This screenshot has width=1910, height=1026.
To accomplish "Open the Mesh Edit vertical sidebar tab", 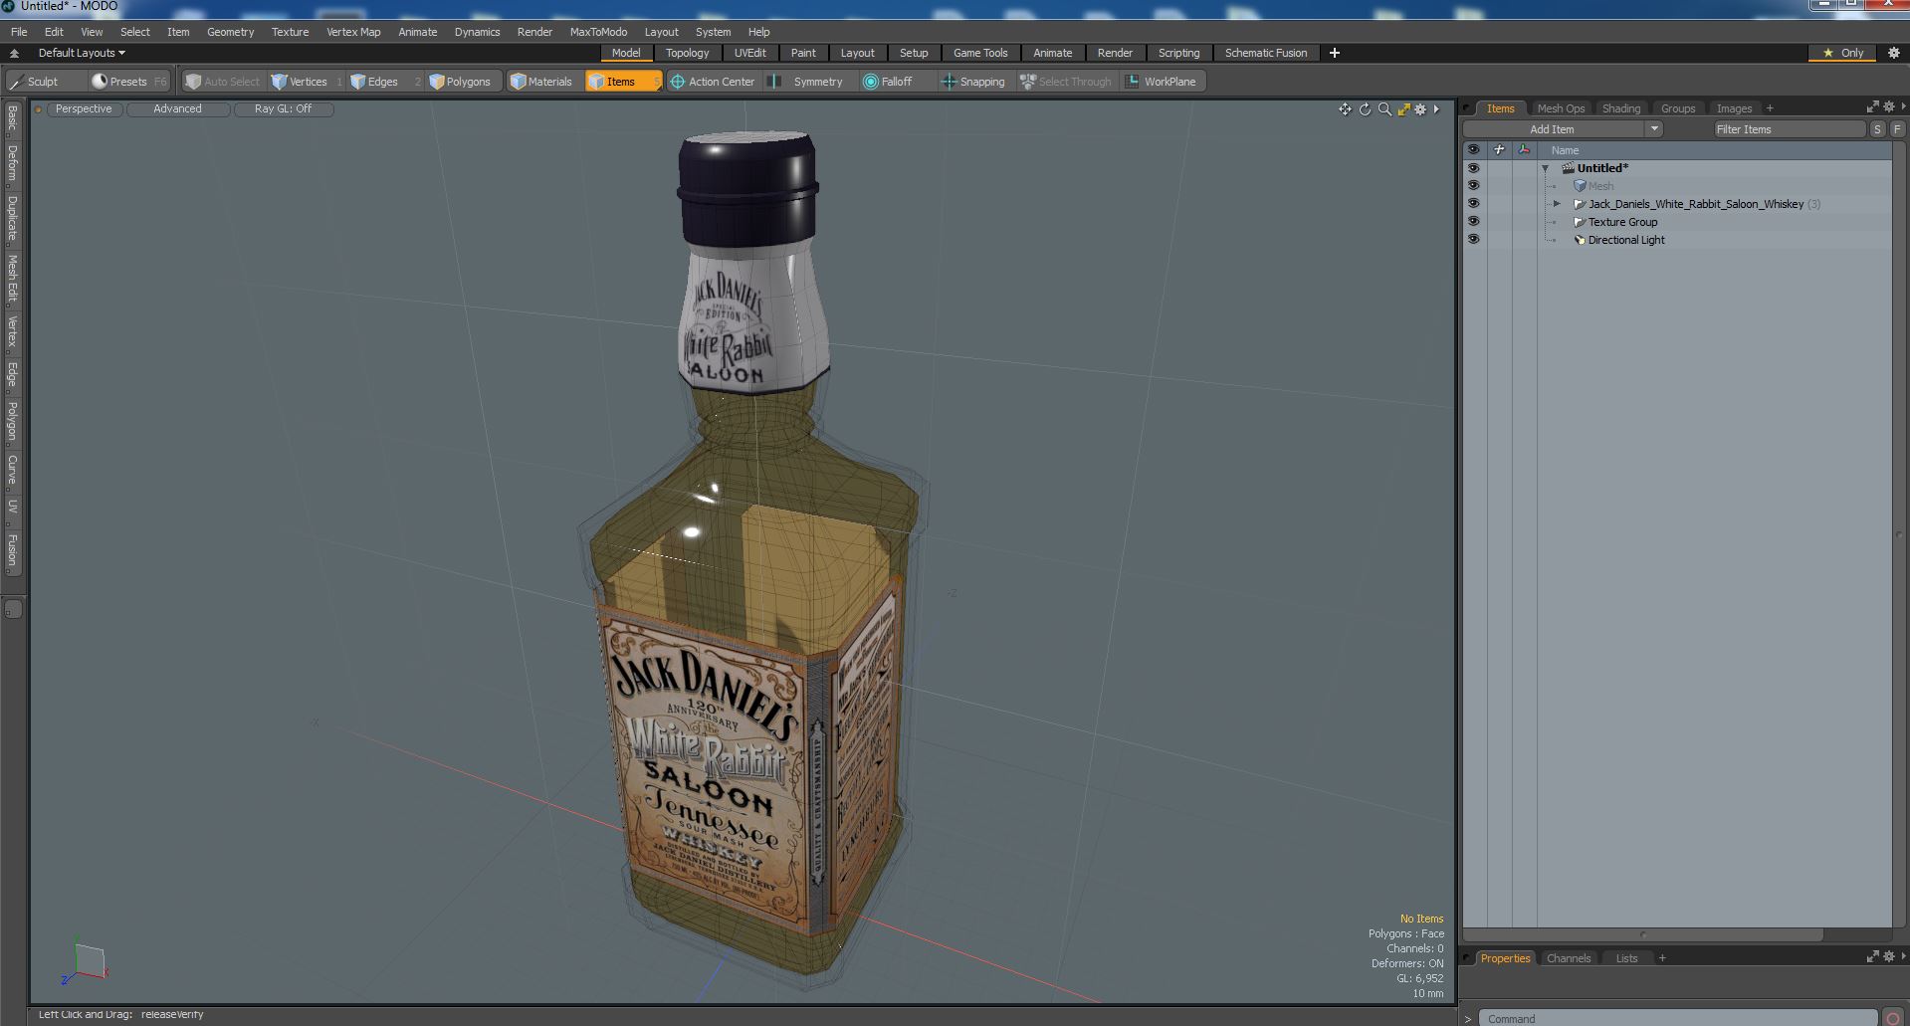I will pyautogui.click(x=12, y=278).
